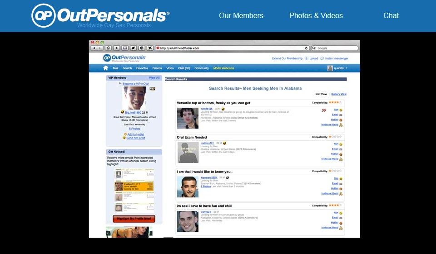436x254 pixels.
Task: Click the browser home icon in the toolbar
Action: 108,48
